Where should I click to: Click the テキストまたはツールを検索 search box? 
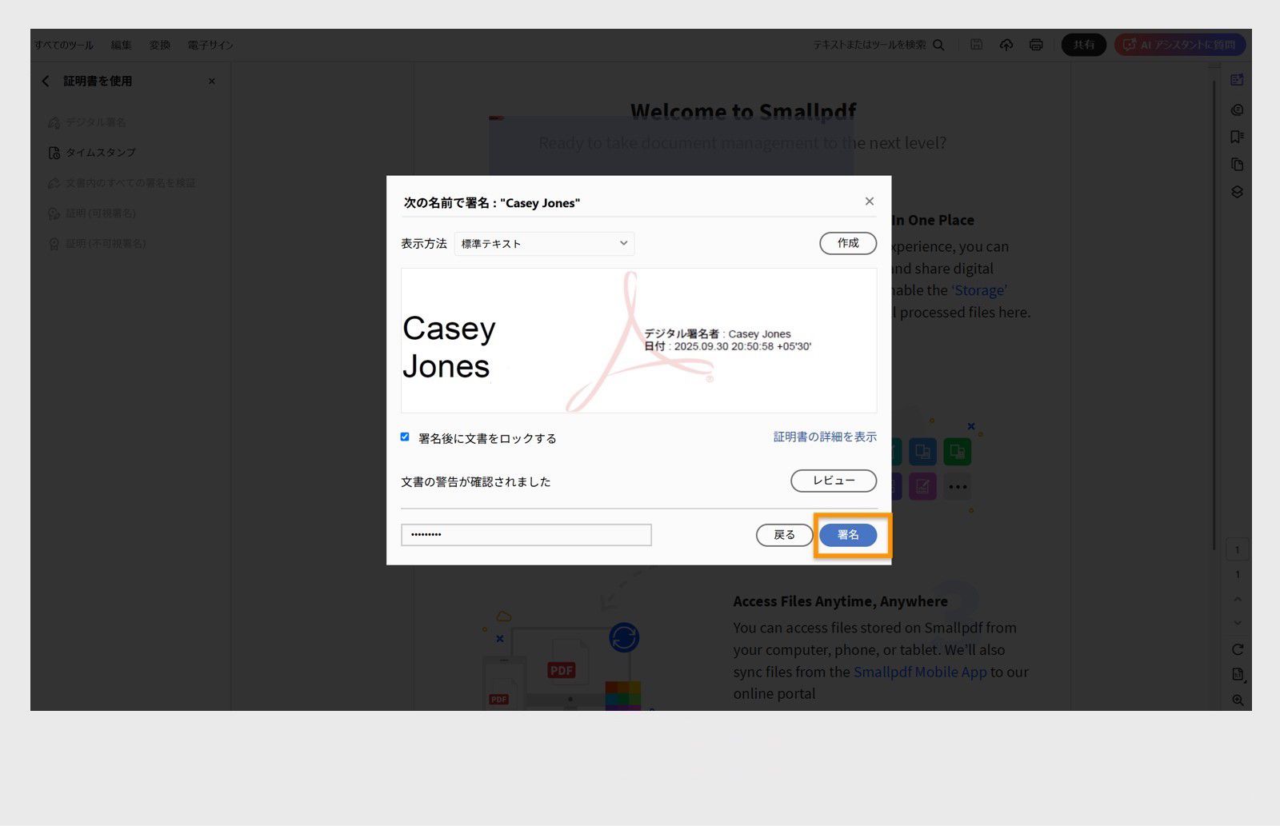pos(870,45)
